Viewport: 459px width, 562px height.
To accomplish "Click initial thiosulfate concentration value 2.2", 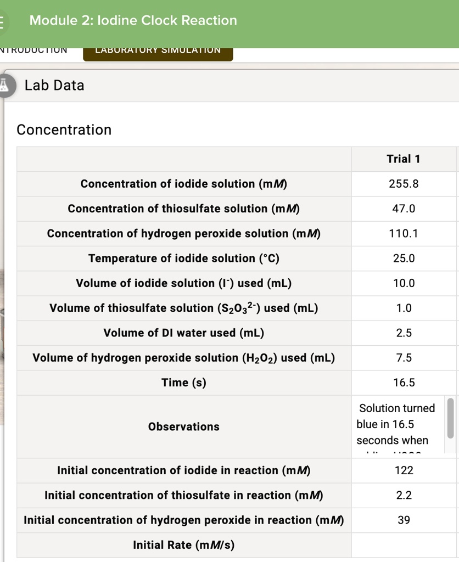I will point(404,495).
